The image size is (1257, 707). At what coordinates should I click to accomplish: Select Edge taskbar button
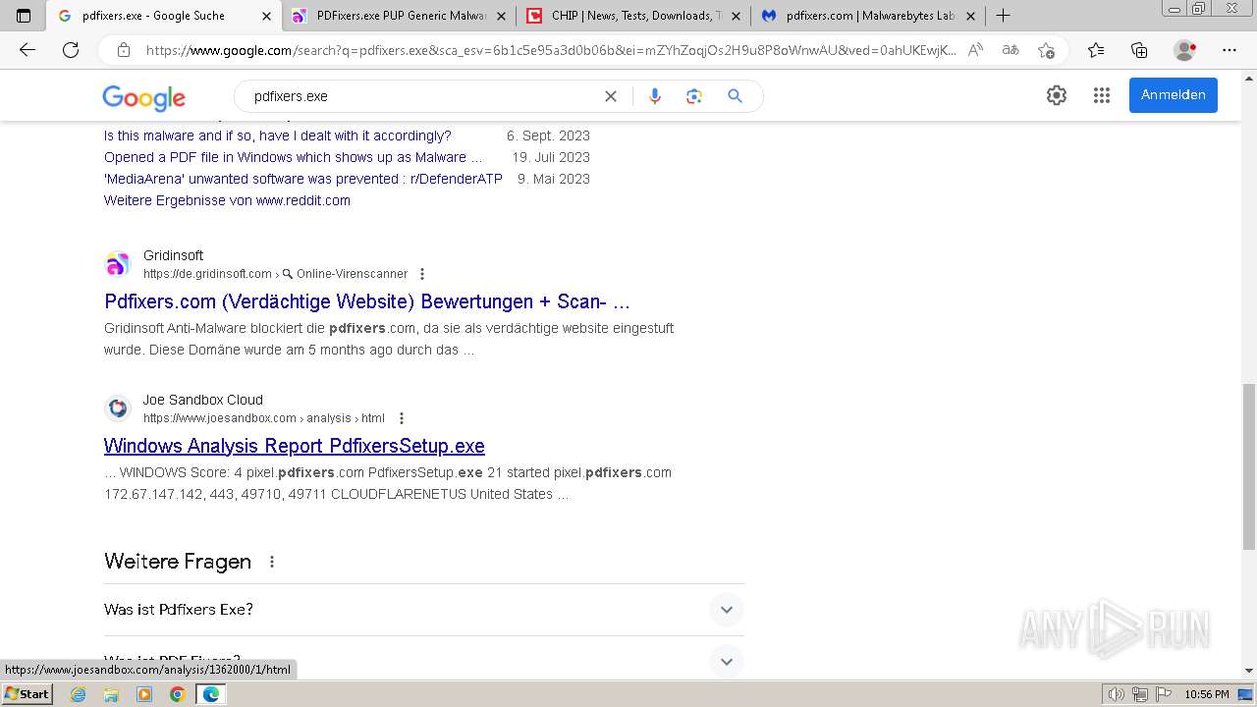coord(210,694)
